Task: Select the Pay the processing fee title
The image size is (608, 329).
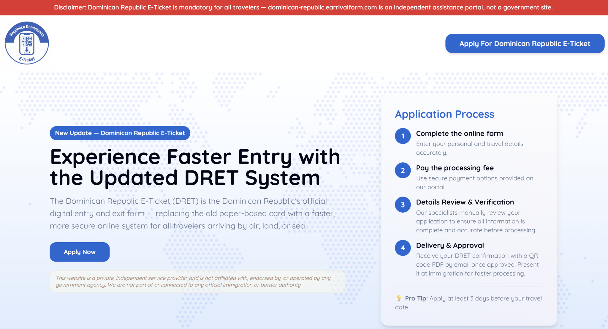Action: click(x=455, y=168)
